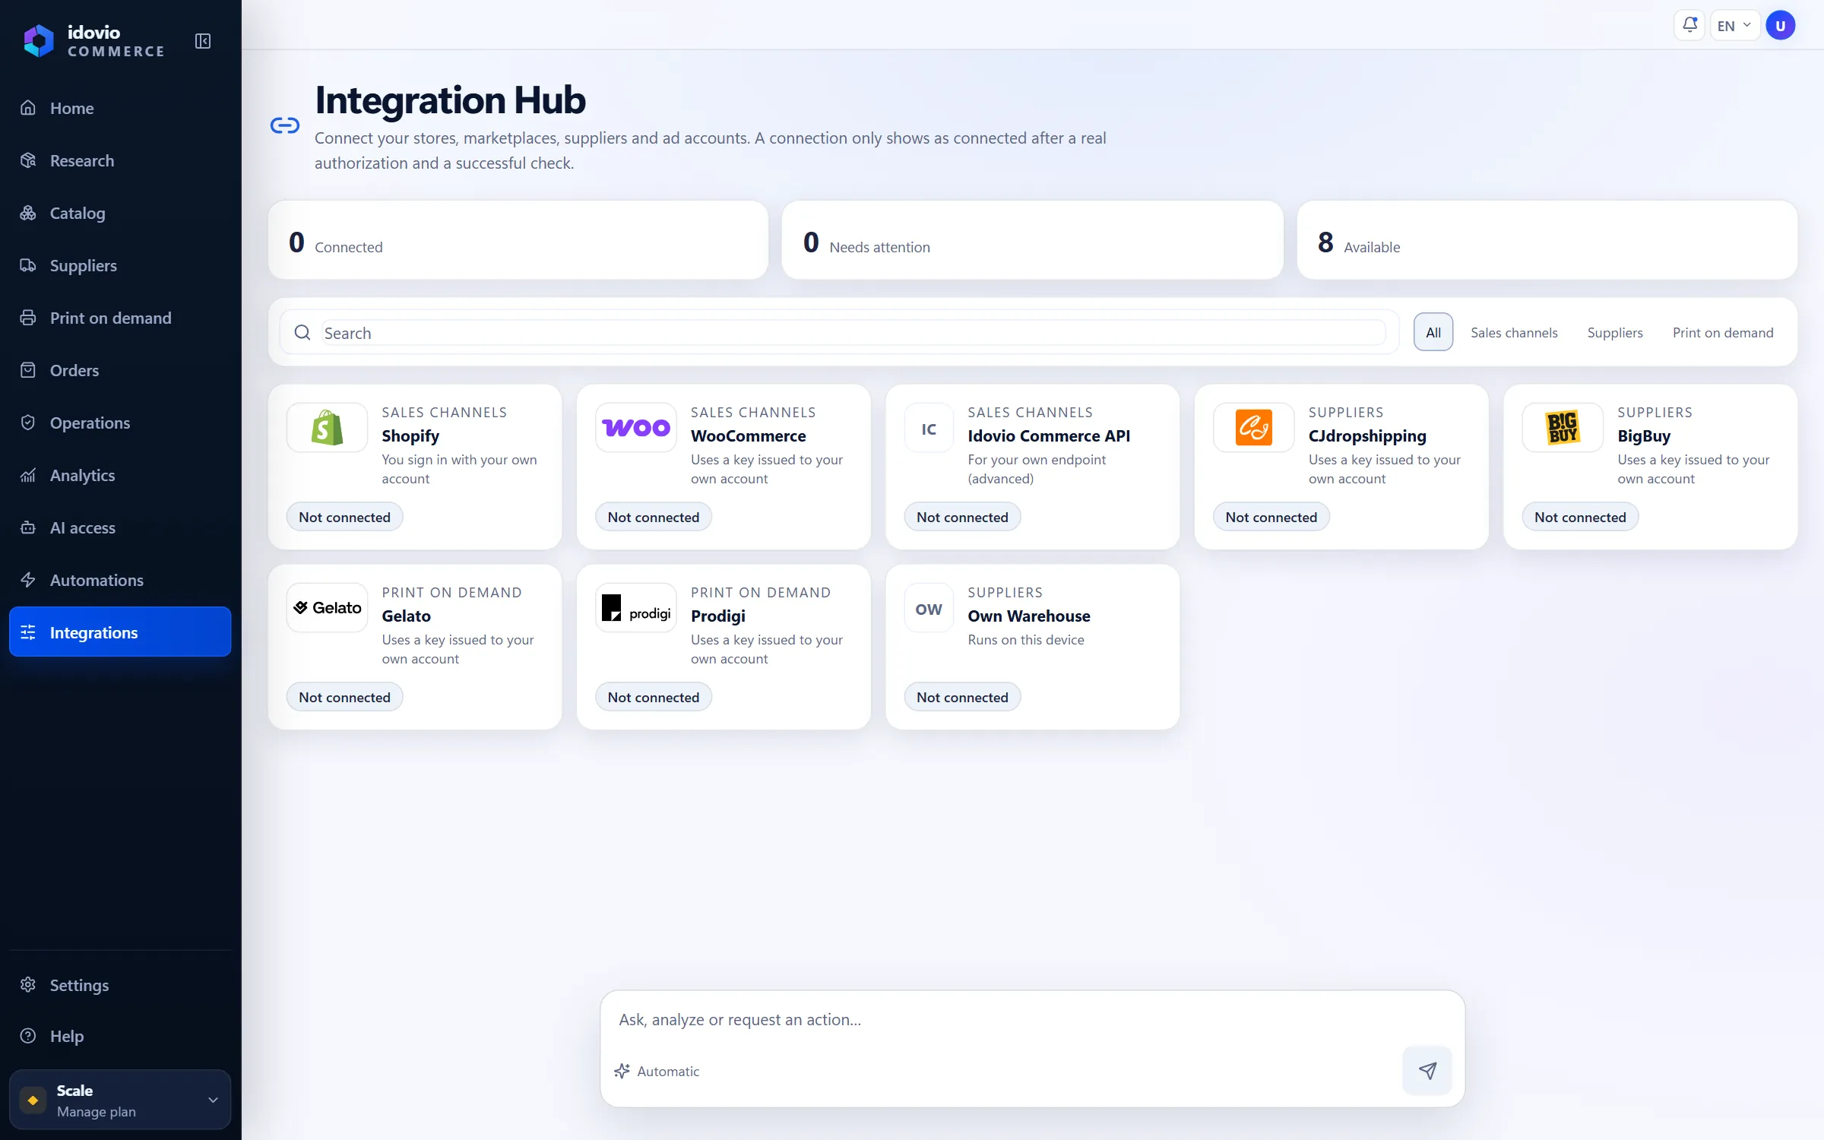Image resolution: width=1824 pixels, height=1140 pixels.
Task: Click the 8 Available stat card
Action: [x=1547, y=240]
